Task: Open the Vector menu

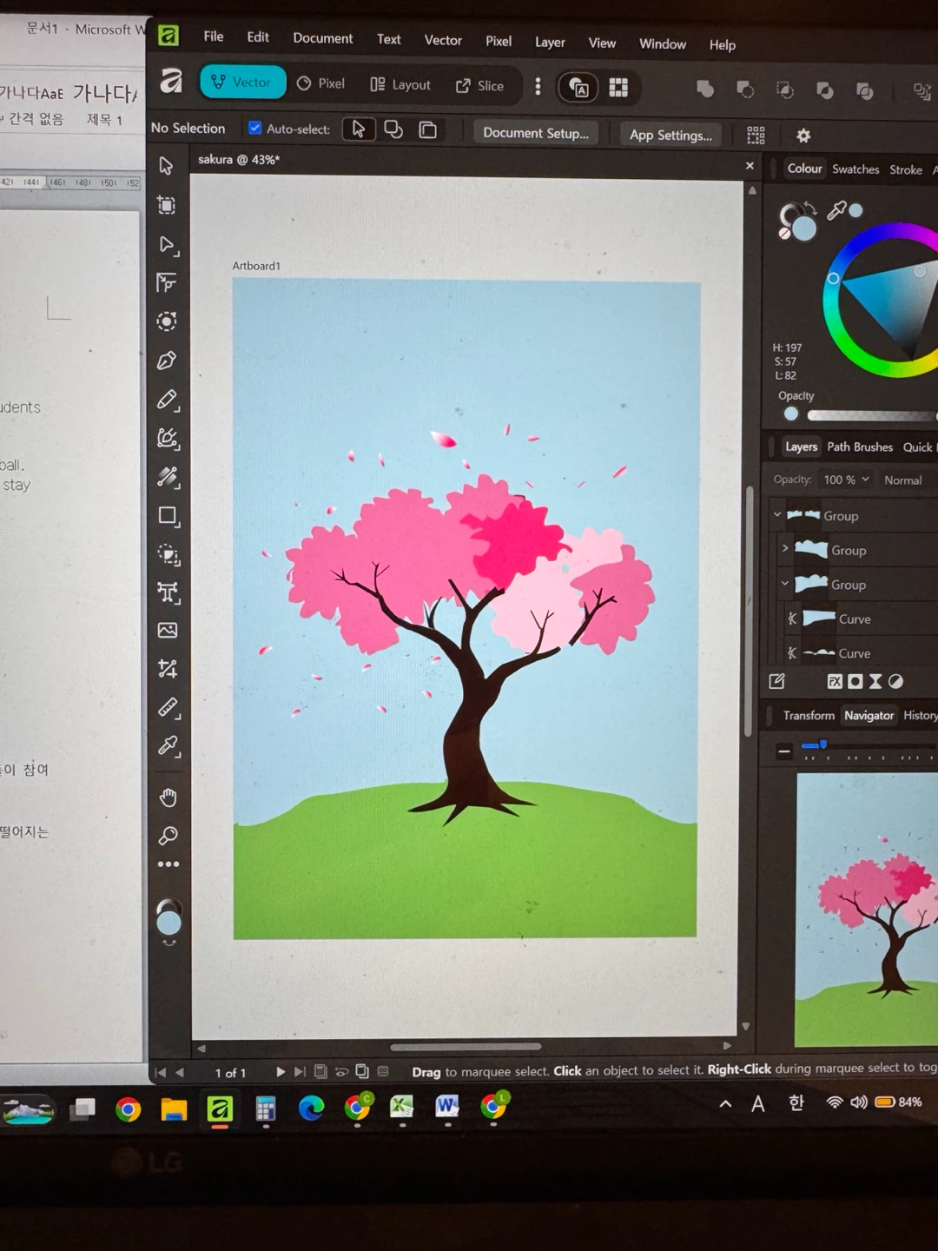Action: point(443,40)
